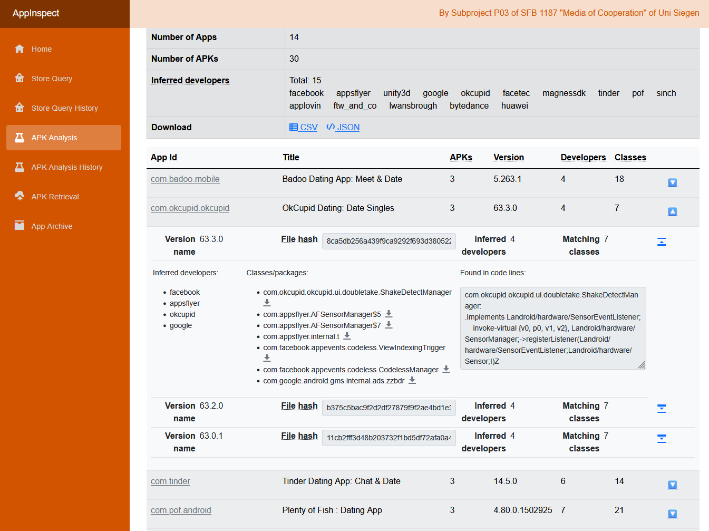Click the SFB 1187 attribution text
This screenshot has width=709, height=531.
click(x=569, y=13)
